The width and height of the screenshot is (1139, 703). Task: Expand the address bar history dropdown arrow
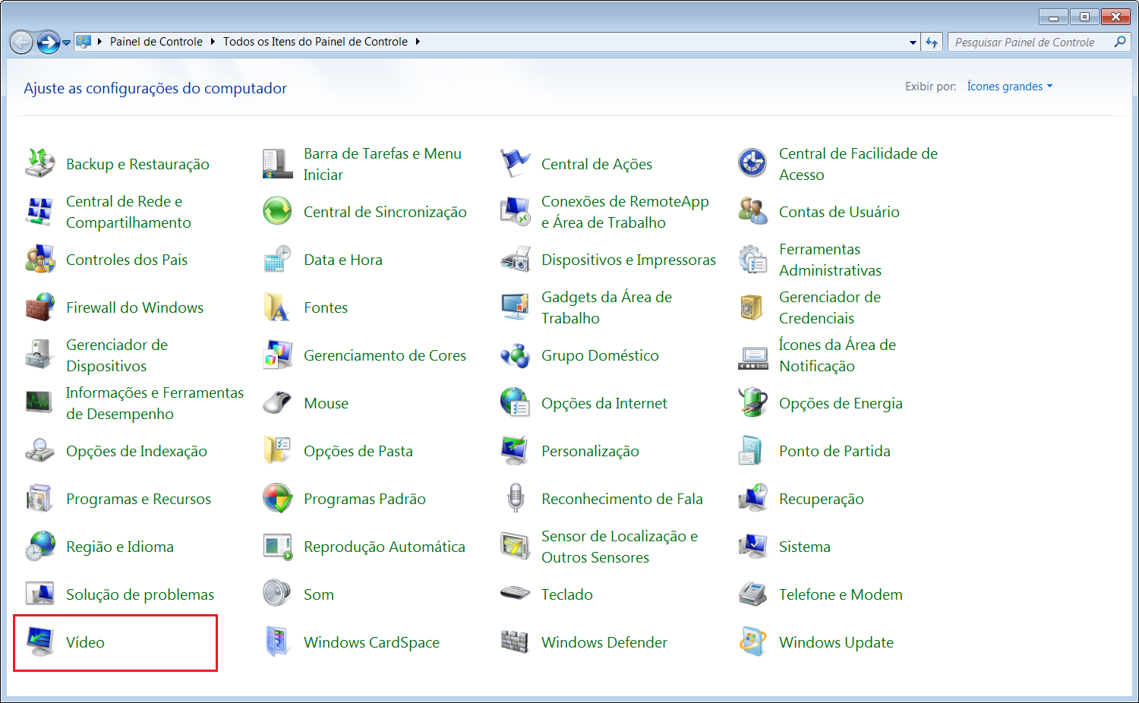click(x=913, y=43)
